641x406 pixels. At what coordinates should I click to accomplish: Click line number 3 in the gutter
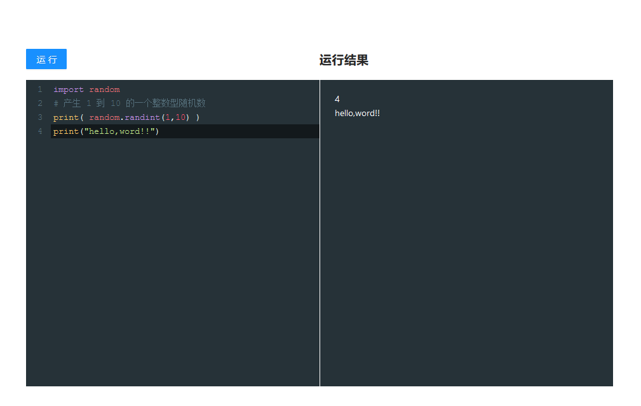pos(39,117)
